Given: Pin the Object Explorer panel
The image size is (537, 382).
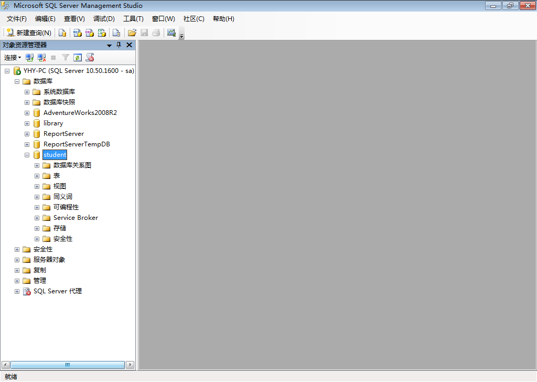Looking at the screenshot, I should click(119, 45).
